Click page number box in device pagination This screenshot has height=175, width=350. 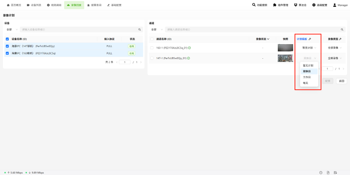(x=124, y=62)
